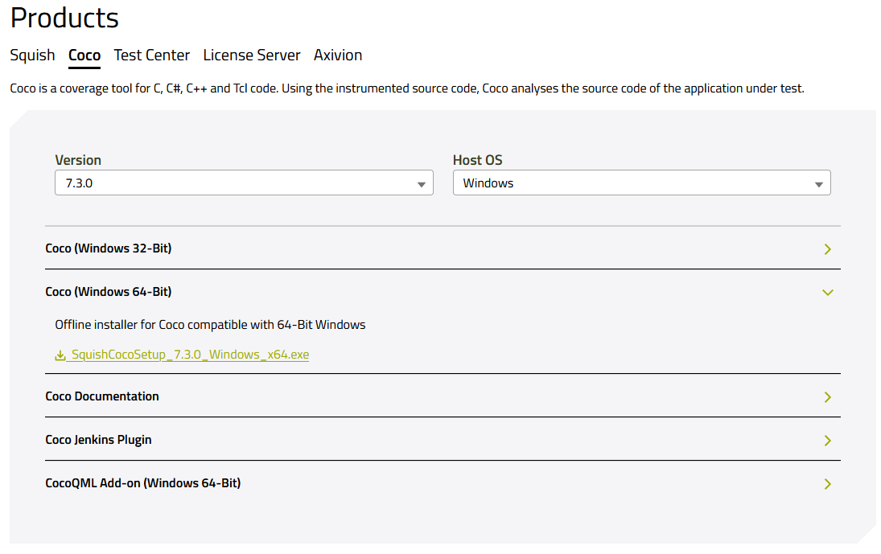Image resolution: width=881 pixels, height=554 pixels.
Task: Collapse the Coco (Windows 64-Bit) section title
Action: pos(109,292)
